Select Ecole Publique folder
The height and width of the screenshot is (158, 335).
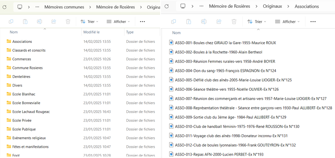(x=24, y=129)
